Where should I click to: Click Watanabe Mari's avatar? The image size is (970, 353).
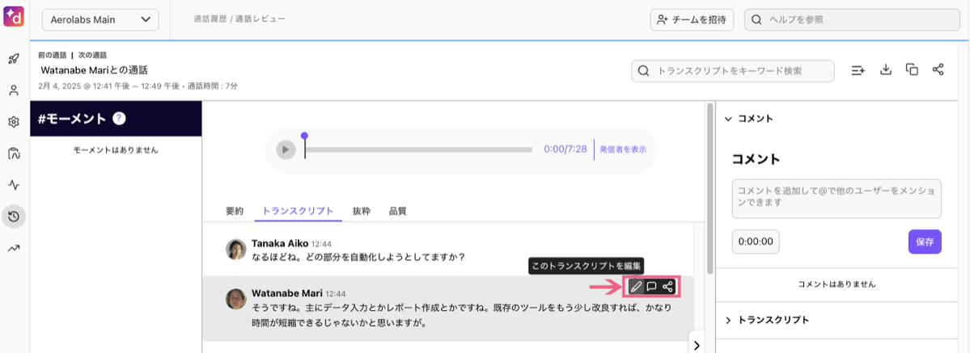[235, 299]
